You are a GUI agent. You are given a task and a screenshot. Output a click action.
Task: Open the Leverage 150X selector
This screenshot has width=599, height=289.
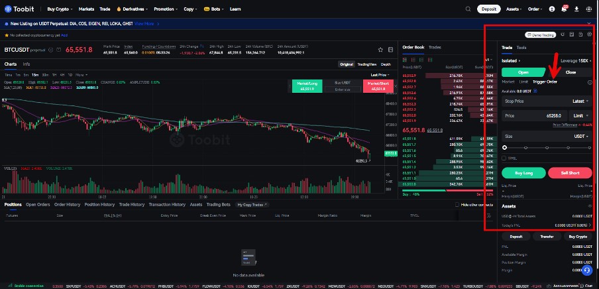(x=576, y=61)
